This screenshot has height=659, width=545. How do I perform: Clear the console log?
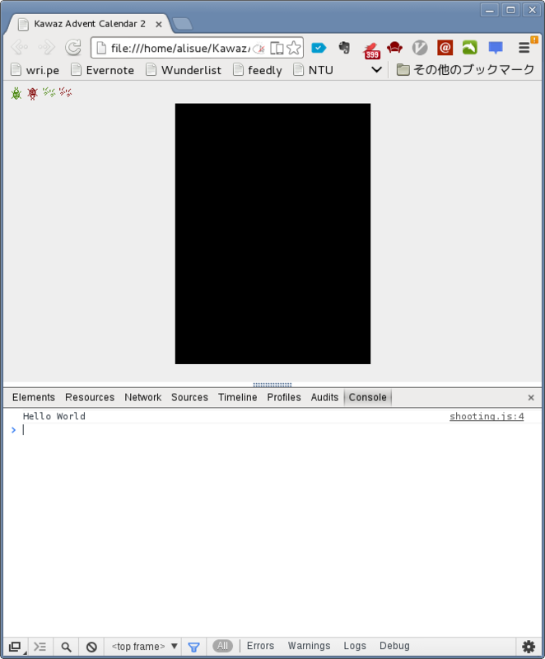click(91, 647)
